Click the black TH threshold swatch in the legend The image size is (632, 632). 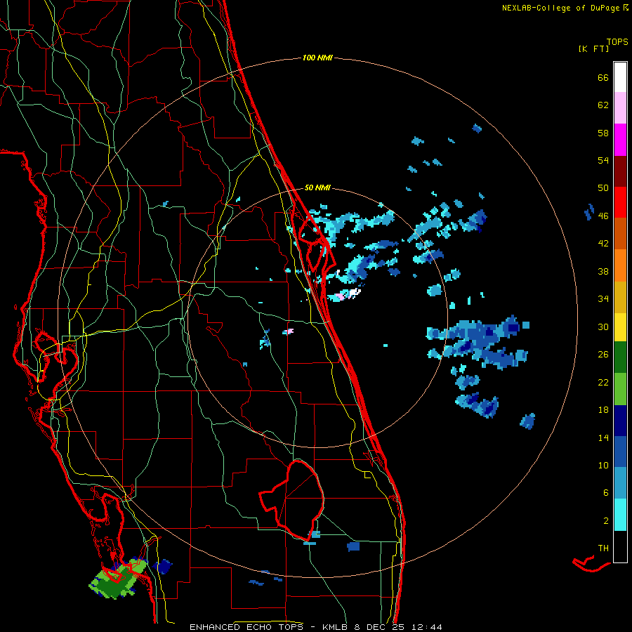pyautogui.click(x=620, y=546)
